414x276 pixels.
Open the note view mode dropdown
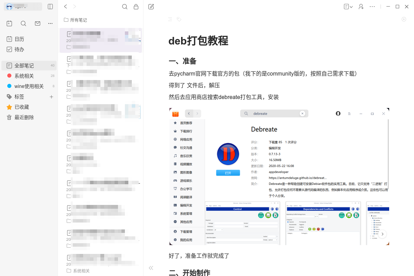(x=348, y=7)
